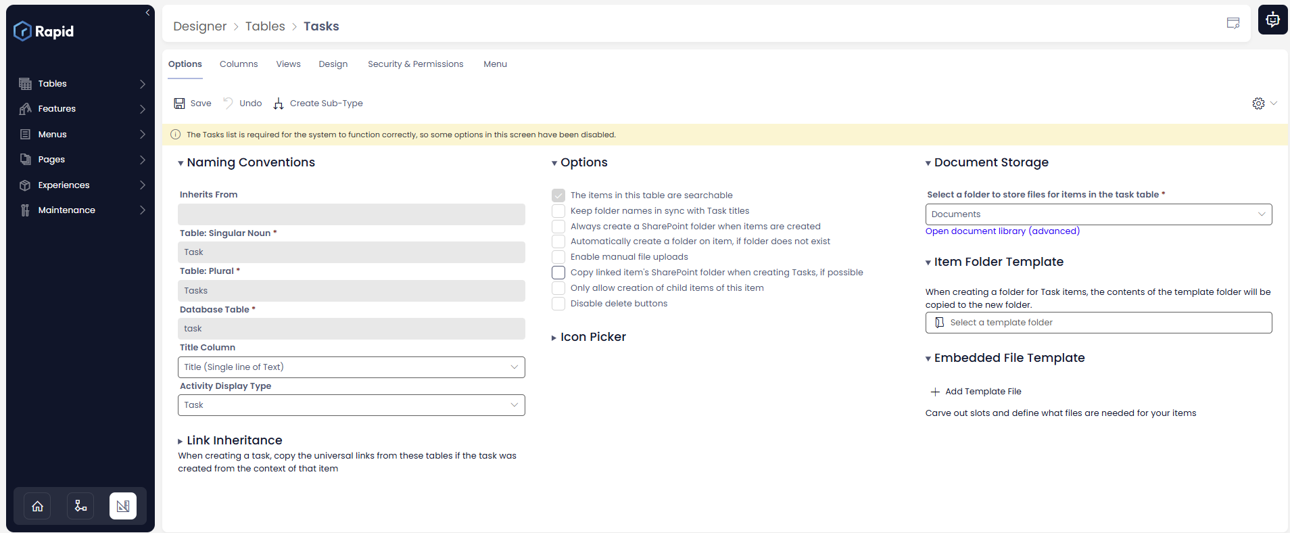Click the Menus list icon in sidebar
This screenshot has width=1290, height=533.
25,135
